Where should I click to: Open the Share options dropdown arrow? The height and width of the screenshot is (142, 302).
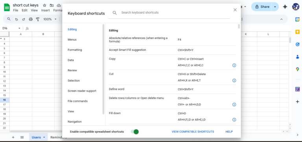(x=275, y=7)
